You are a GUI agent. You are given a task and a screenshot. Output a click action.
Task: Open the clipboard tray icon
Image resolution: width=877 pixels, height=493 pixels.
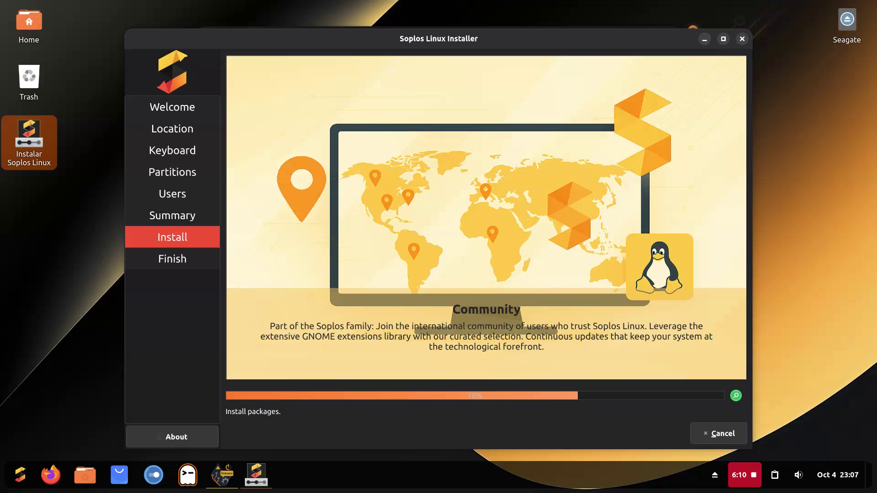[x=775, y=475]
